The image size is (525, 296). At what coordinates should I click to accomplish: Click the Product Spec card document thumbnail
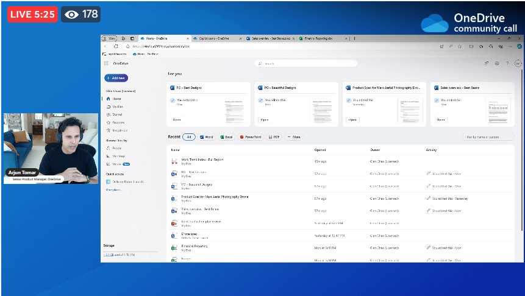pos(410,110)
